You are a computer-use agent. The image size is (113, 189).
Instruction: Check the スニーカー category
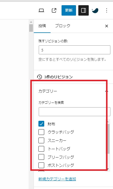(41, 140)
